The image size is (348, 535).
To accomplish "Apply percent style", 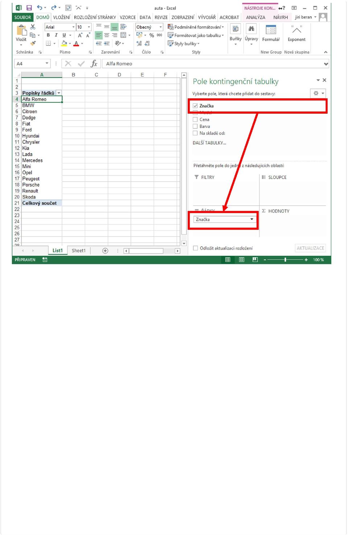I will point(152,35).
